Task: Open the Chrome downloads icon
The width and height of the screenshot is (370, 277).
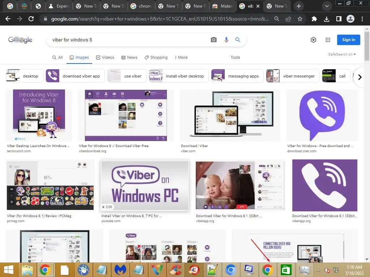Action: pos(327,19)
